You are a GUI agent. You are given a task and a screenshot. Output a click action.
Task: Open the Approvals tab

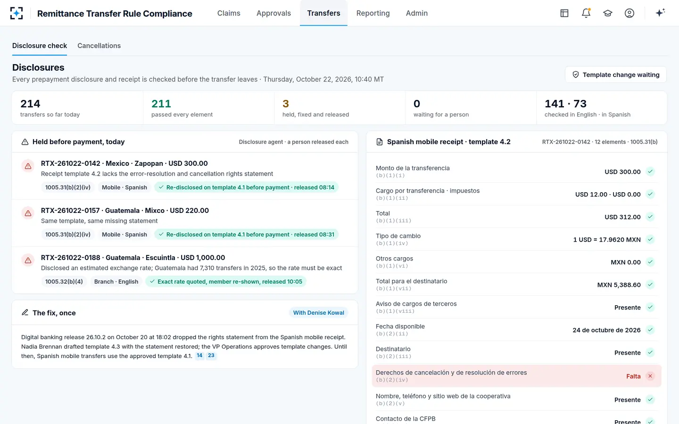[273, 13]
